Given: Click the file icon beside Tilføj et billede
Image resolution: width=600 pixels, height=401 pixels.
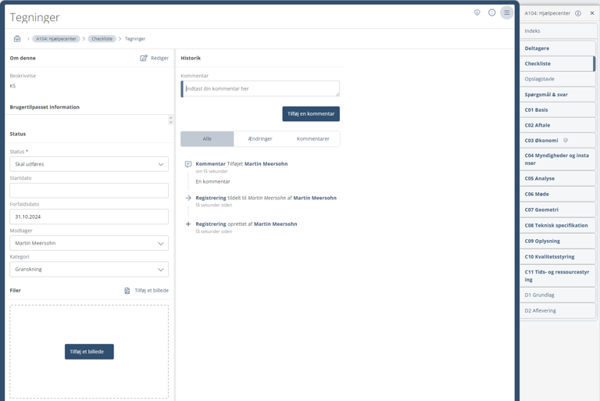Looking at the screenshot, I should click(127, 291).
